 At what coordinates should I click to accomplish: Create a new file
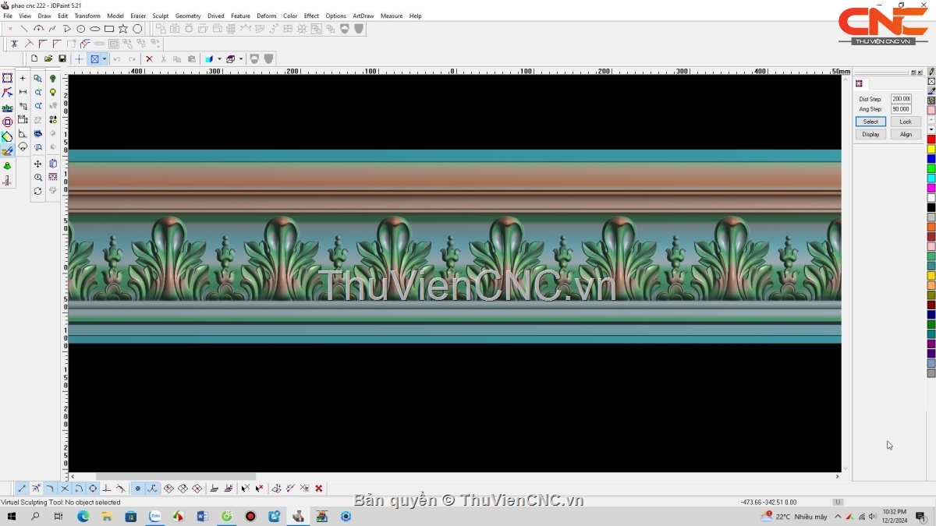(34, 58)
